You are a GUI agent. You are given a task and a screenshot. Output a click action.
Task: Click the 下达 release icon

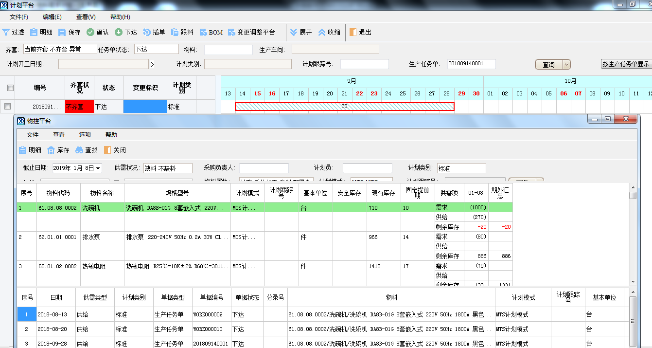coord(119,33)
